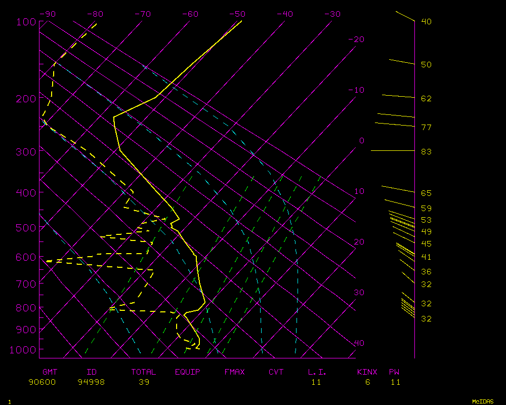The image size is (506, 405).
Task: Select the FMAX header label
Action: 235,372
